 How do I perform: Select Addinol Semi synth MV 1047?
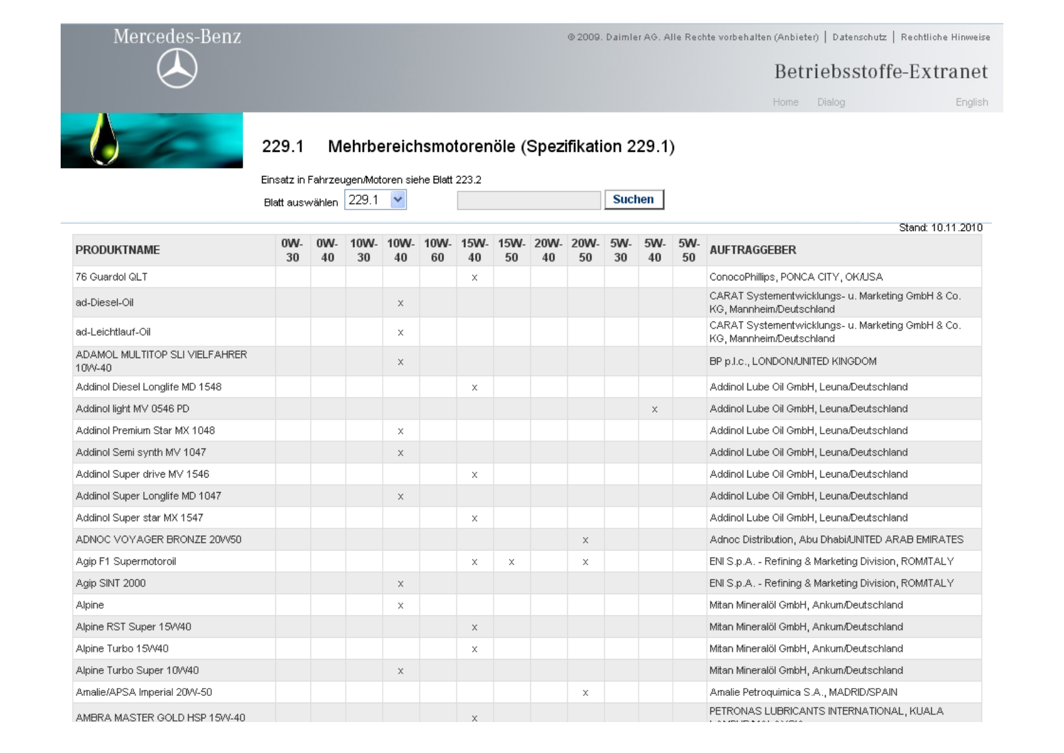click(141, 452)
